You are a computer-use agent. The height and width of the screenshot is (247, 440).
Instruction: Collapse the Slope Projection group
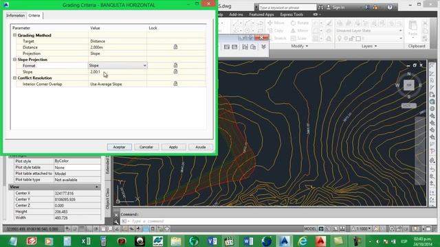14,60
